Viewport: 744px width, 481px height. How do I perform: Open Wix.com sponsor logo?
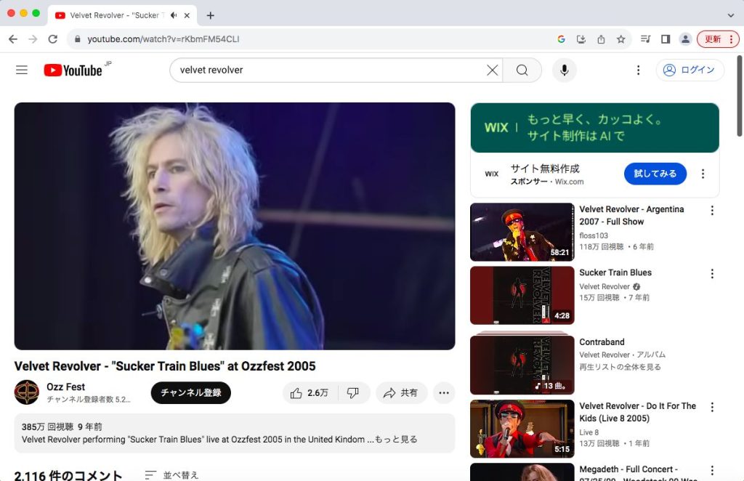pyautogui.click(x=492, y=174)
